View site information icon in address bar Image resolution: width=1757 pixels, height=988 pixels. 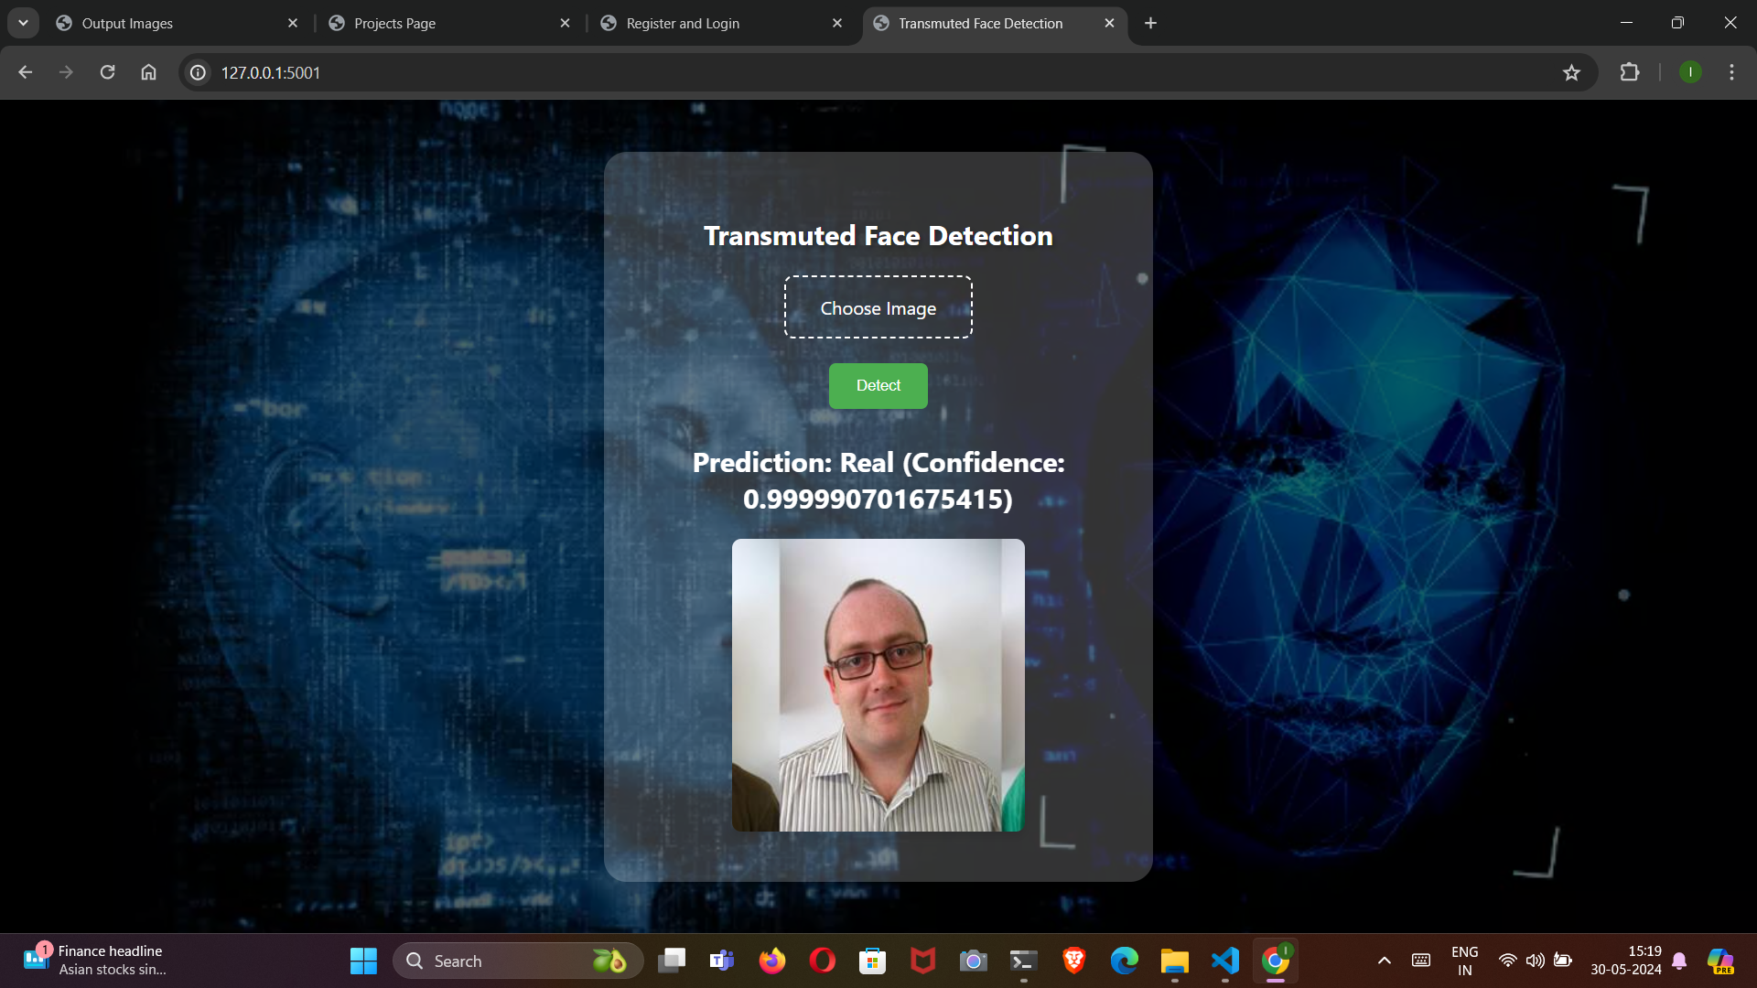coord(198,72)
